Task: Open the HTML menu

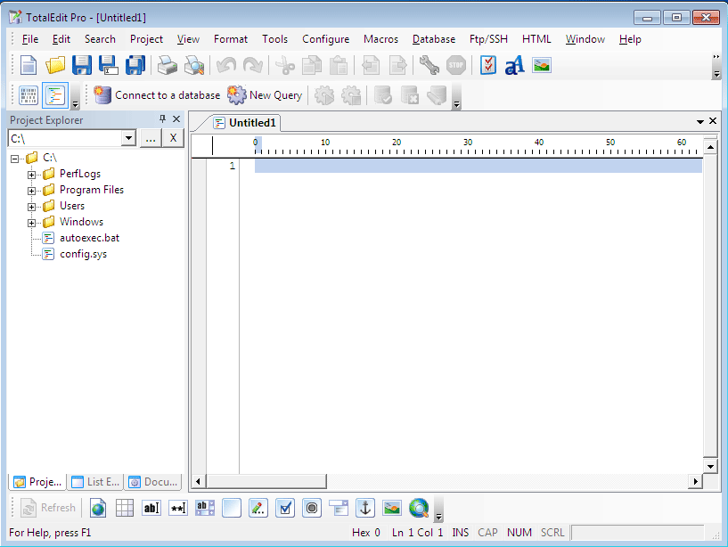Action: pyautogui.click(x=536, y=39)
